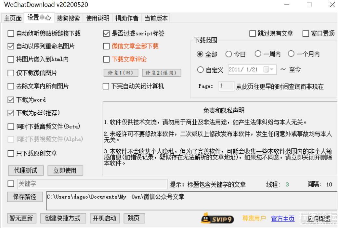
Task: Click the 暂无更新 button
Action: click(21, 218)
